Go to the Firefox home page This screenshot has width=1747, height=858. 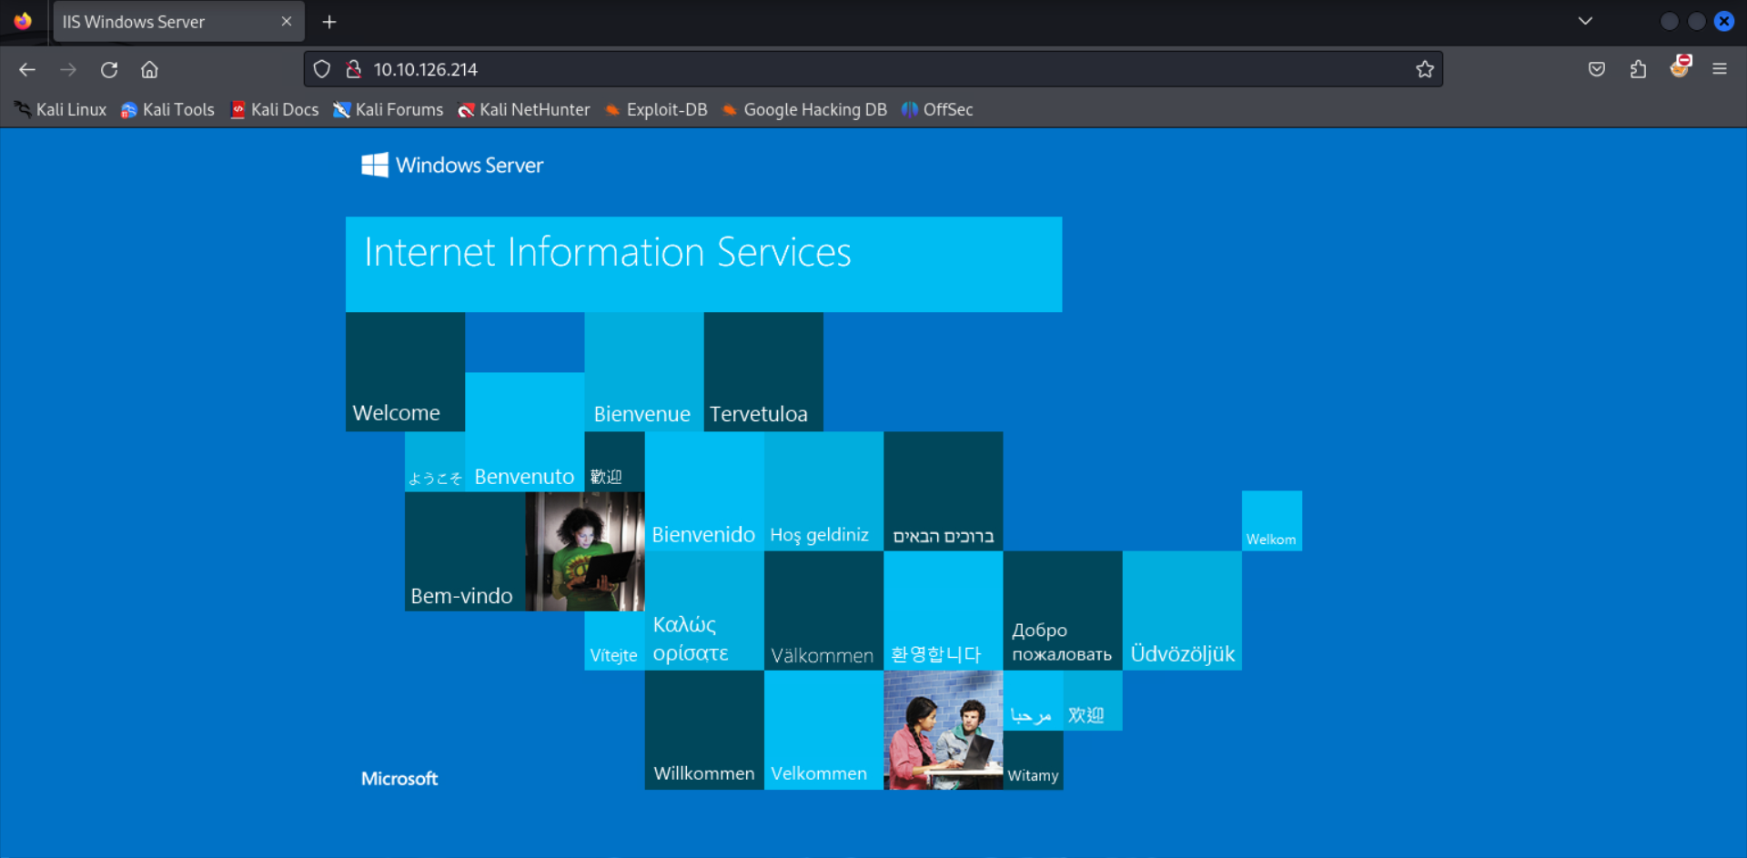click(x=149, y=69)
